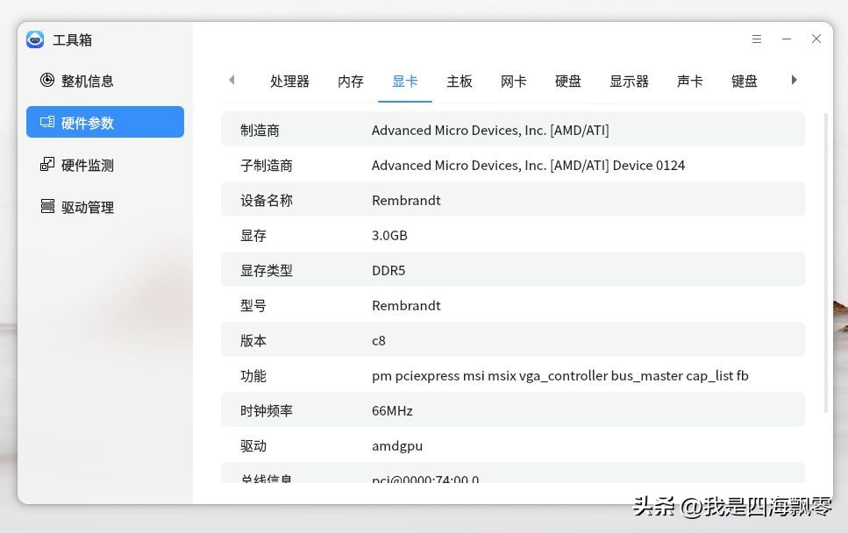The image size is (848, 533).
Task: Click the monitor icon beside 硬件参数
Action: tap(47, 122)
